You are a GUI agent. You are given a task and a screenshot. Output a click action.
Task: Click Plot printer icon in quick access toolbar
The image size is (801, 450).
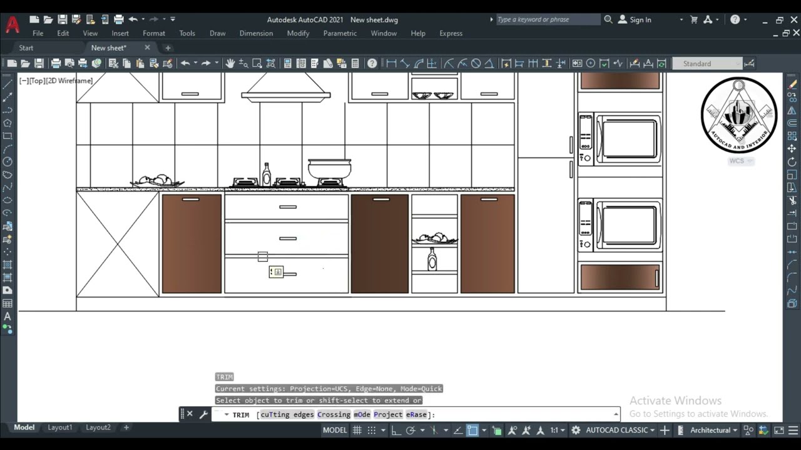[x=118, y=19]
